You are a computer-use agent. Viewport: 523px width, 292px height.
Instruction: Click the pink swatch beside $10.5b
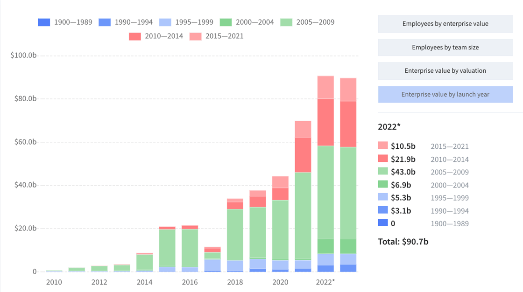(x=383, y=146)
